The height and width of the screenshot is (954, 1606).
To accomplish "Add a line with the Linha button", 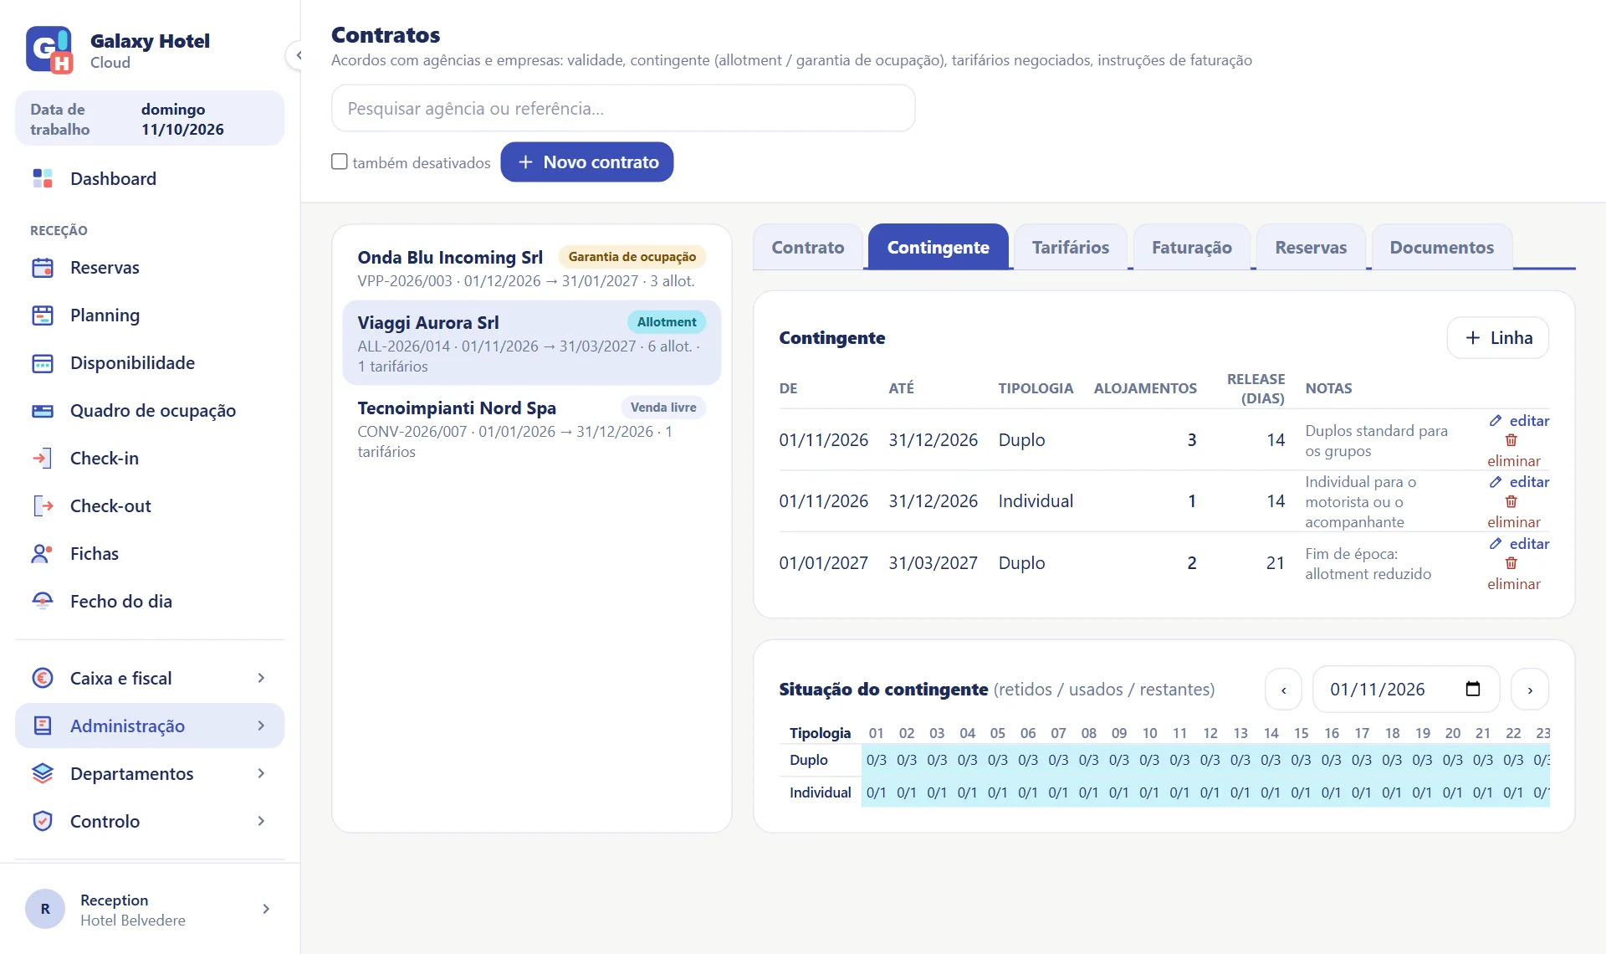I will tap(1497, 337).
